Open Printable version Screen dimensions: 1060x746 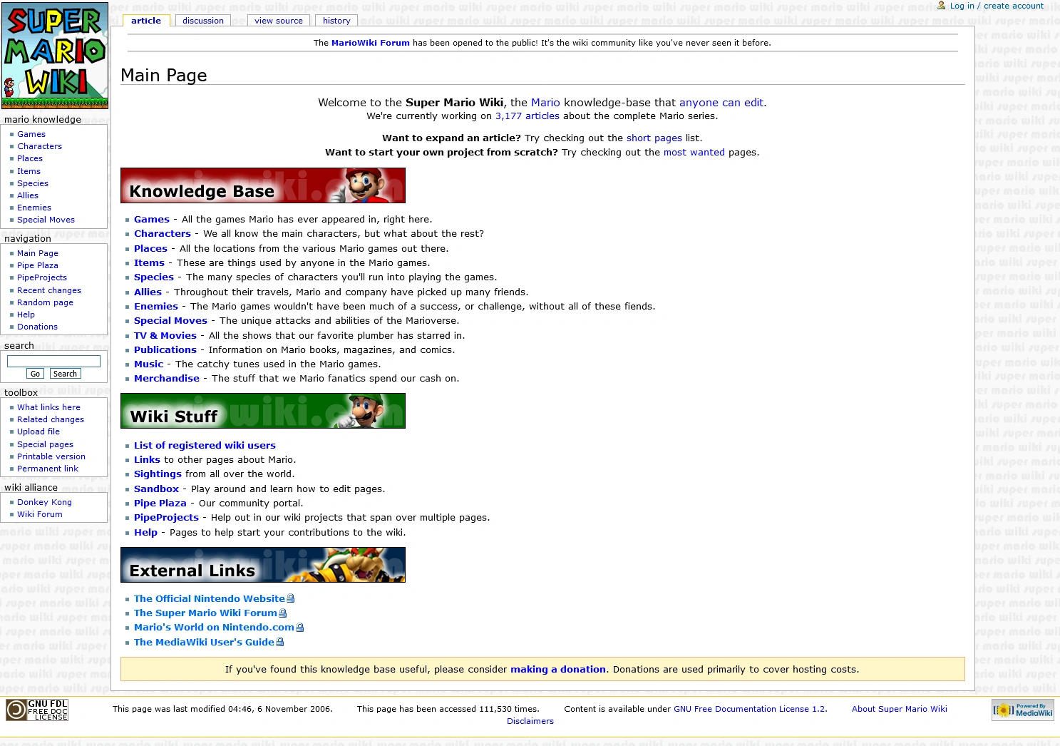coord(51,456)
